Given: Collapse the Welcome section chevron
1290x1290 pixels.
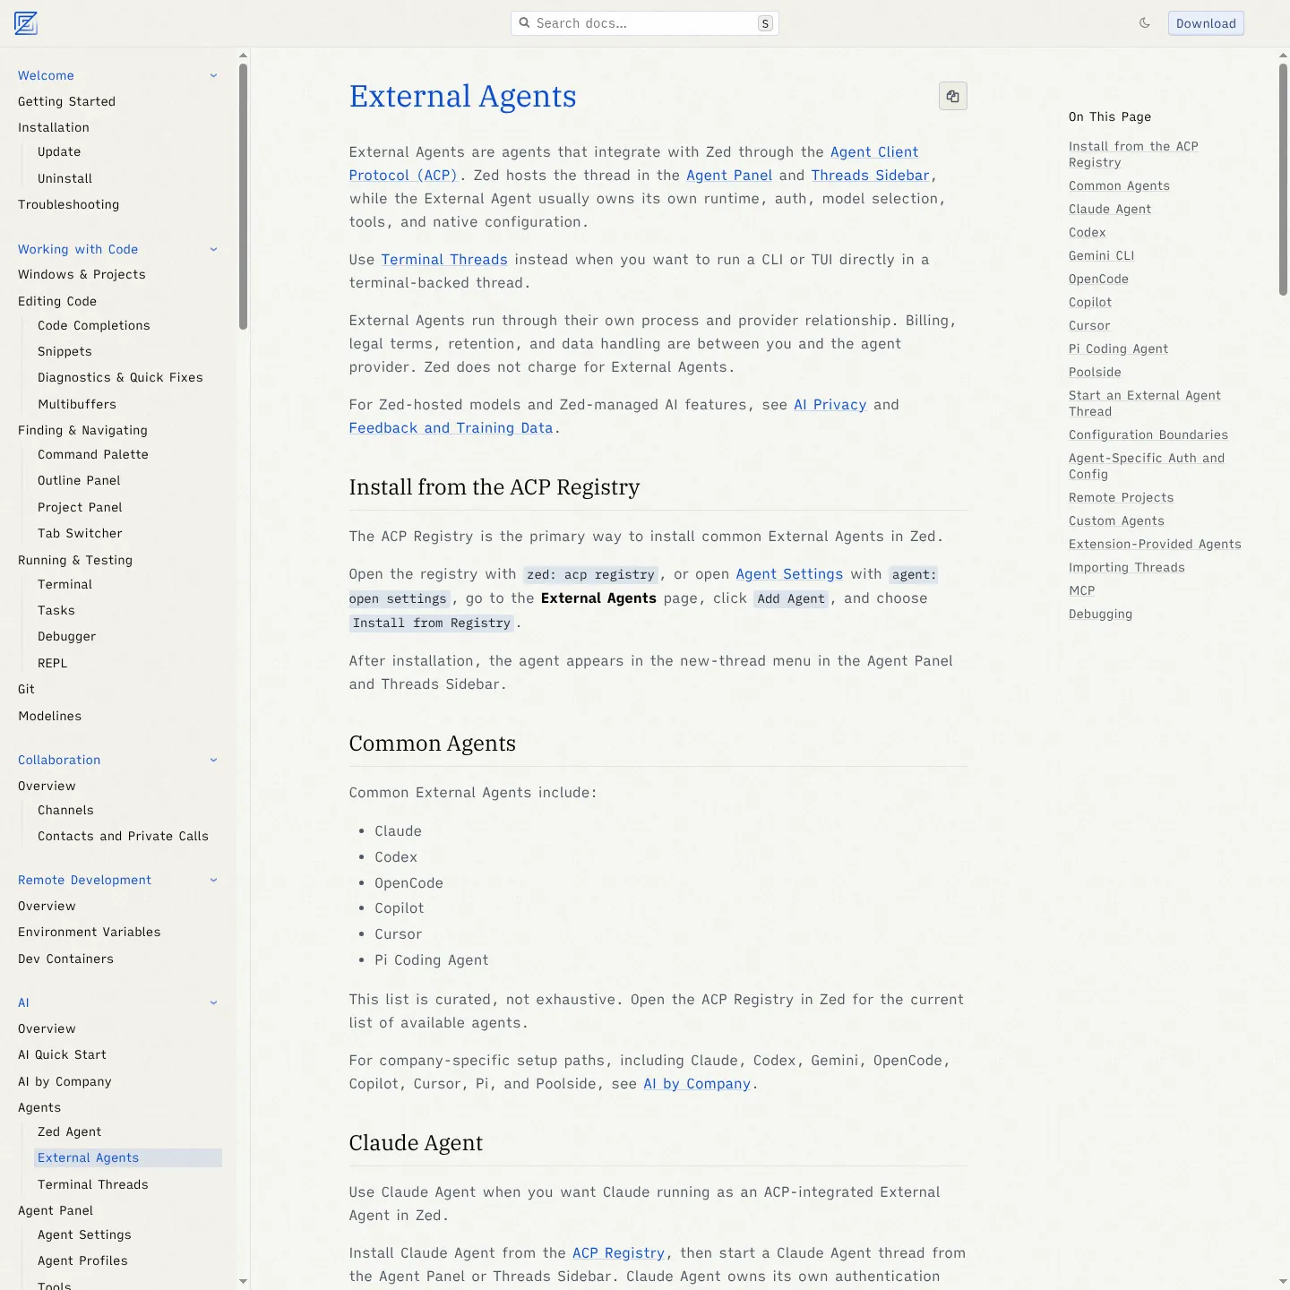Looking at the screenshot, I should pos(213,75).
